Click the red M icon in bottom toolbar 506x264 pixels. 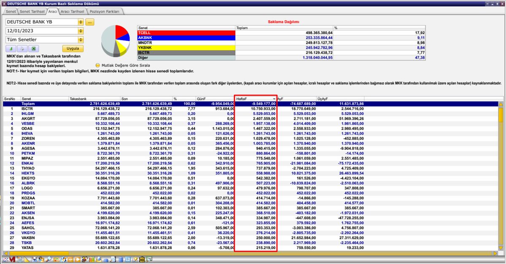coord(12,259)
